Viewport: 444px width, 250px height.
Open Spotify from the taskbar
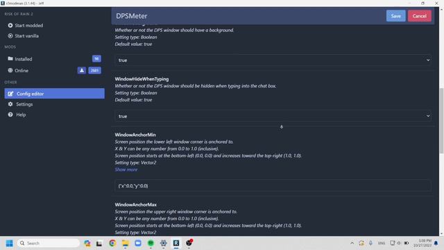(x=151, y=243)
